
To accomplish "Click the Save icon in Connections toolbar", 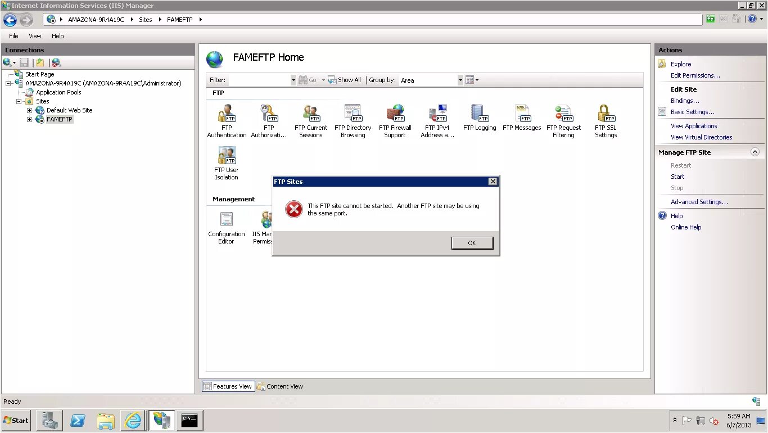I will [24, 62].
